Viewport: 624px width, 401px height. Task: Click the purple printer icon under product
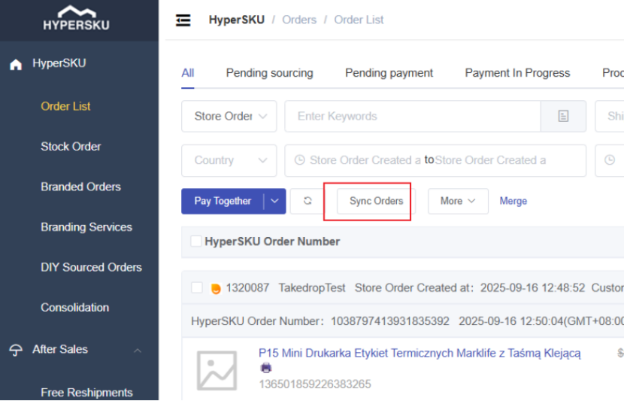coord(266,369)
